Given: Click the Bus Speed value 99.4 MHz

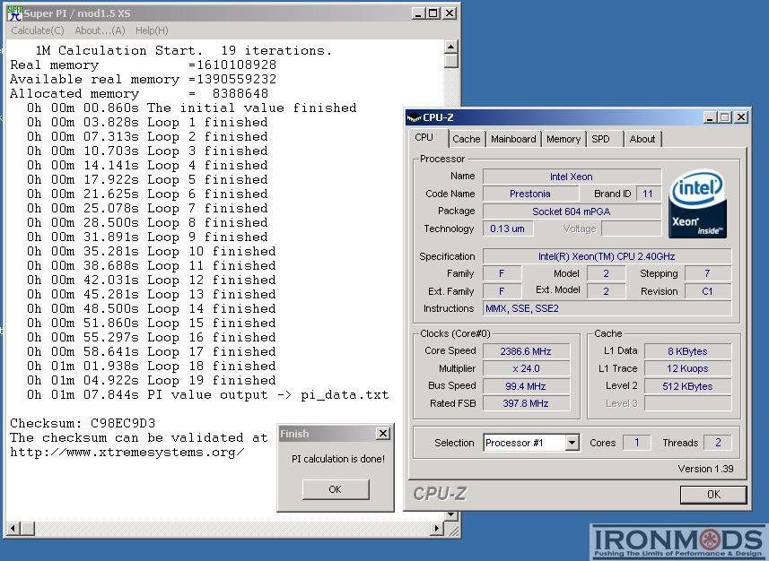Looking at the screenshot, I should pos(526,385).
